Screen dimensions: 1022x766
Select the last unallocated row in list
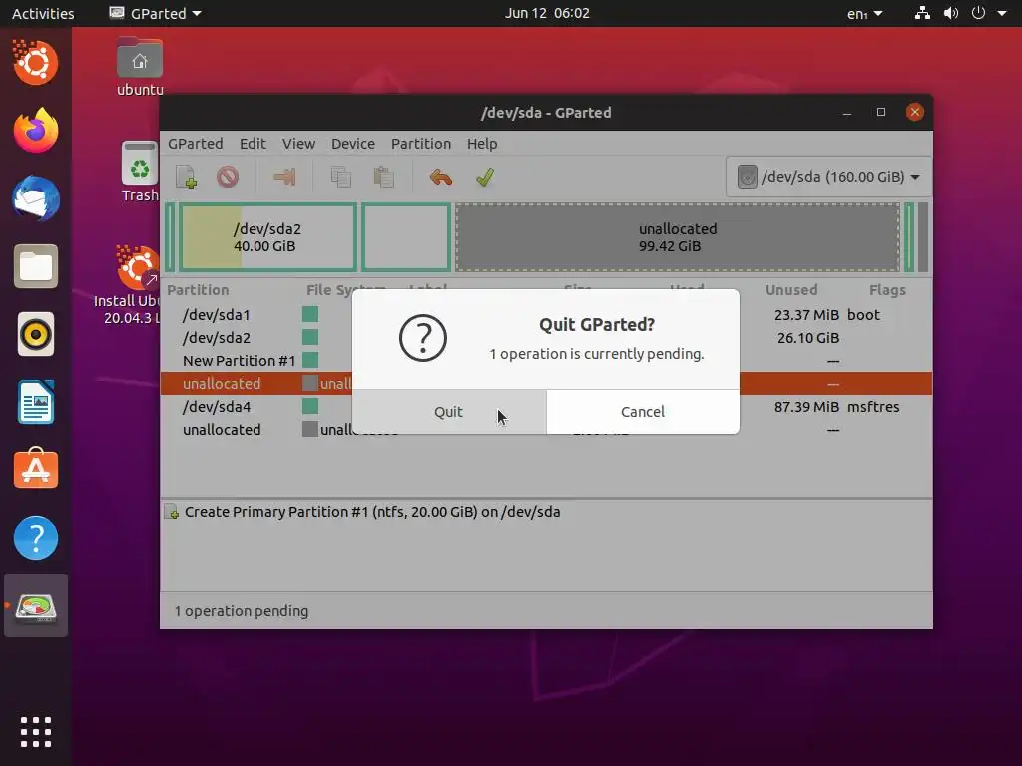pos(546,430)
